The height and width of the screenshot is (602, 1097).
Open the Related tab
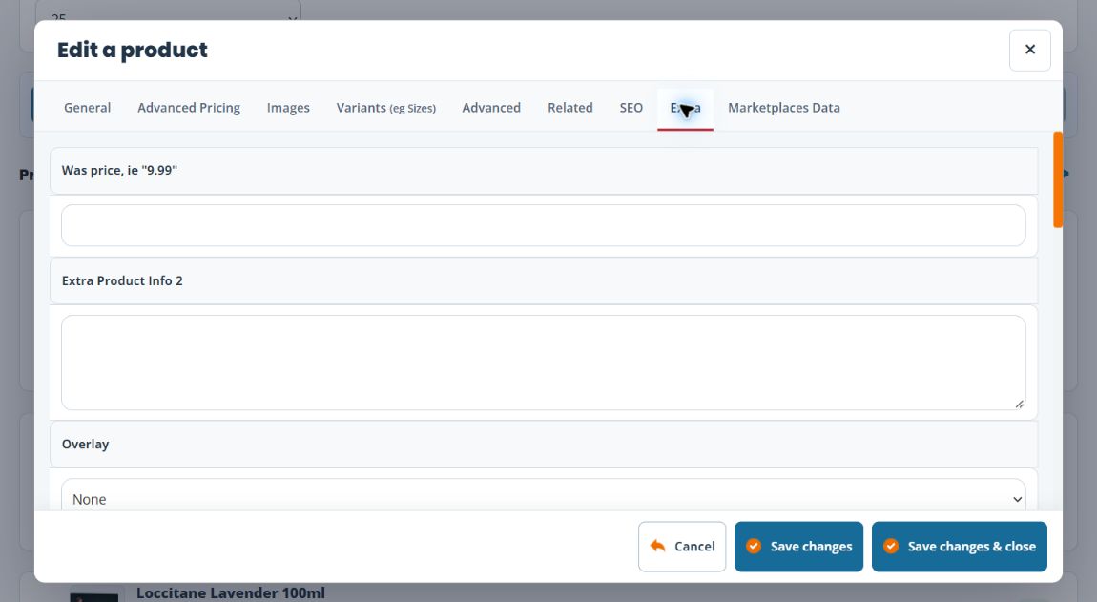click(570, 108)
